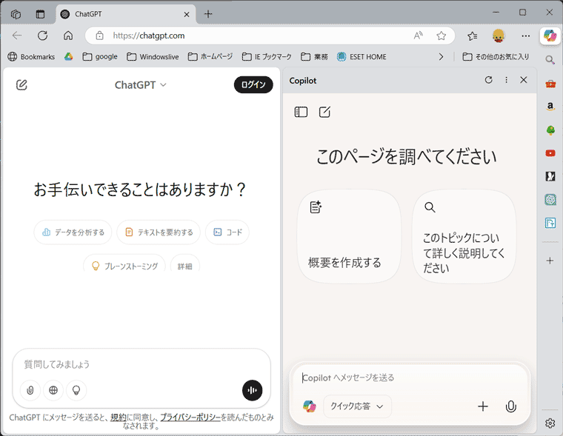The height and width of the screenshot is (436, 563).
Task: Go to the browser home page
Action: pyautogui.click(x=68, y=36)
